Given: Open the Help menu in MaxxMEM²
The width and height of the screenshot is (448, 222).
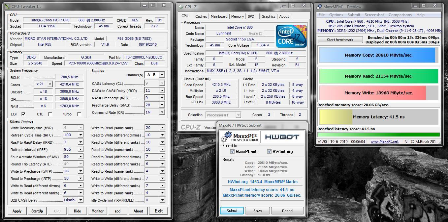Looking at the screenshot, I should [x=420, y=15].
